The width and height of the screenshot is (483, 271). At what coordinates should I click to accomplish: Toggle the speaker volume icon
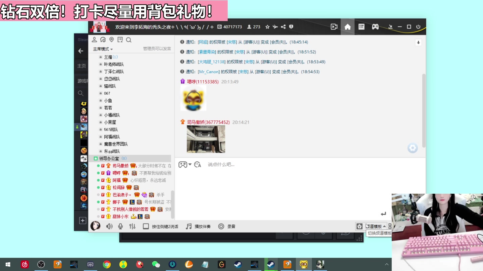pos(109,227)
